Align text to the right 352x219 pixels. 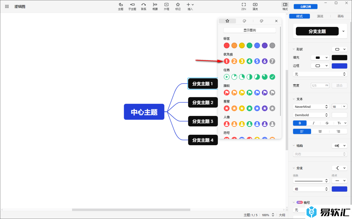[x=338, y=131]
